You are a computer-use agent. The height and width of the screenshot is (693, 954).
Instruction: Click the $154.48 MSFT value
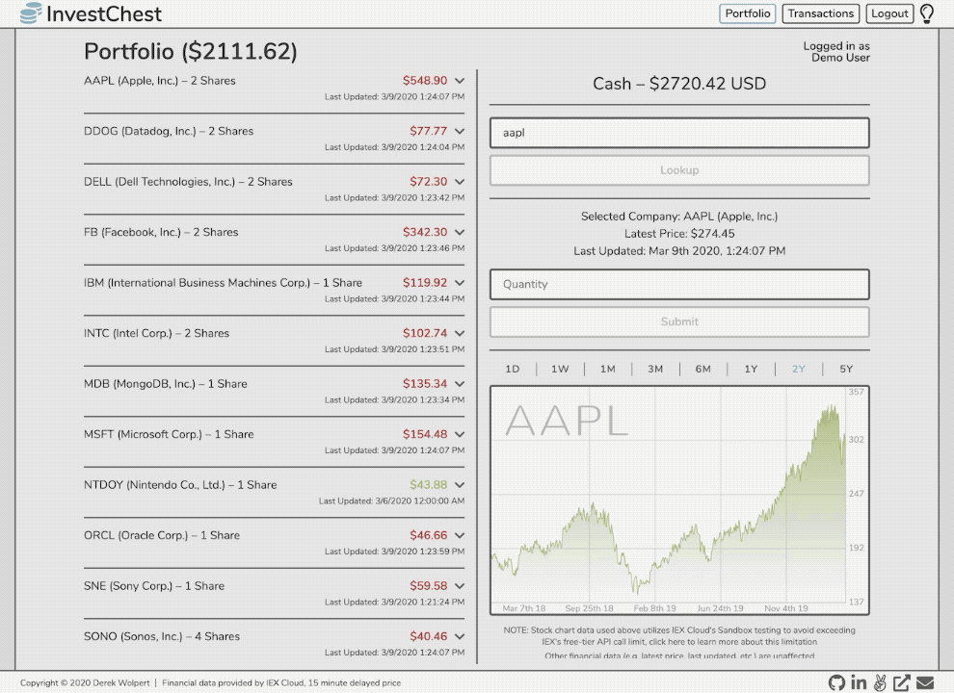[425, 434]
